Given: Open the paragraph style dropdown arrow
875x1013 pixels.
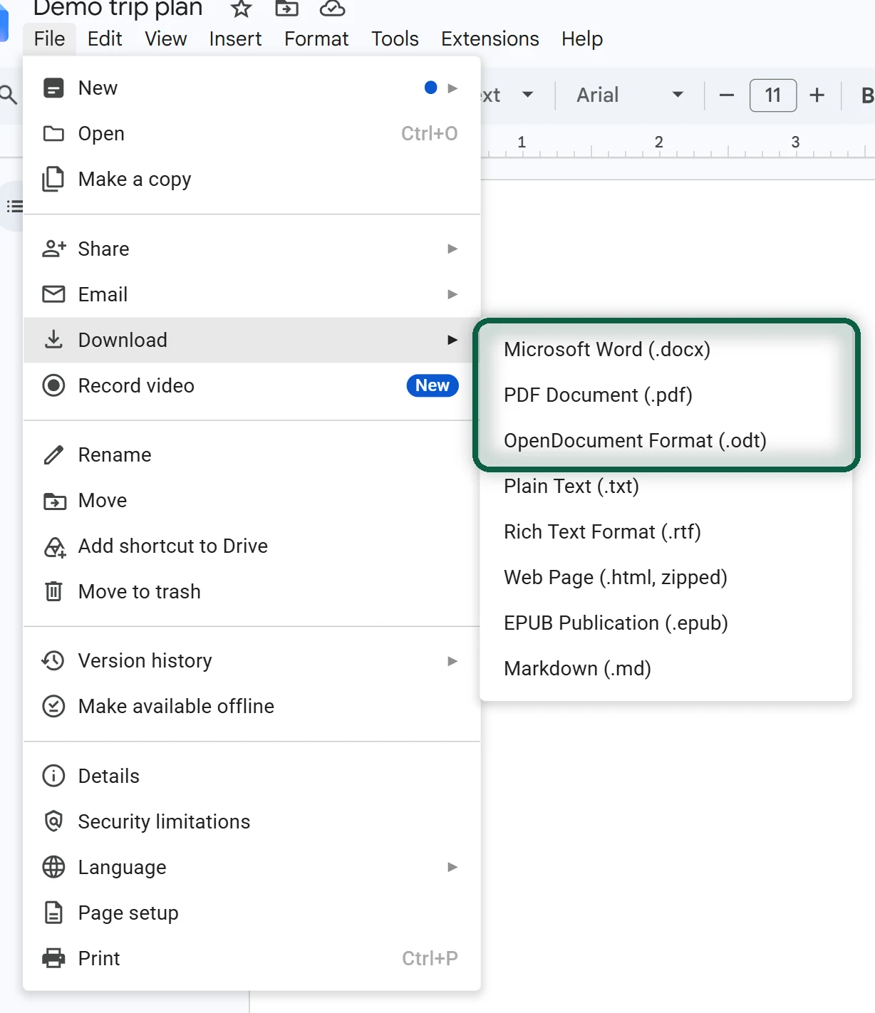Looking at the screenshot, I should (527, 94).
